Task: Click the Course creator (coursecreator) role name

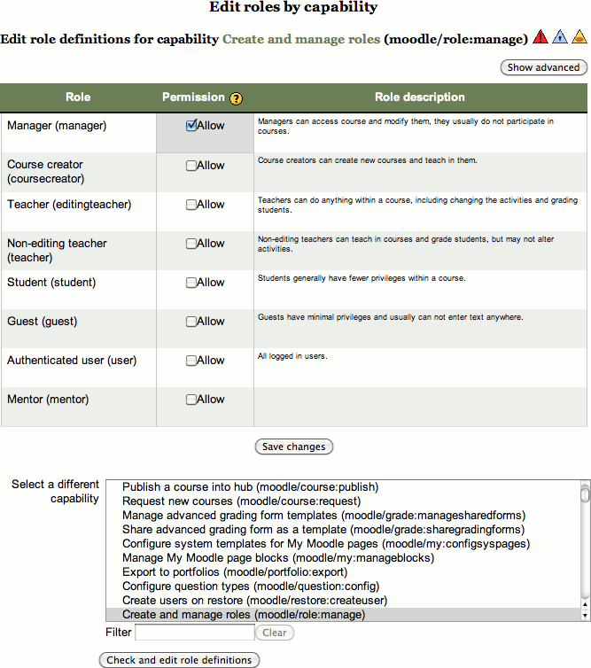Action: tap(45, 172)
